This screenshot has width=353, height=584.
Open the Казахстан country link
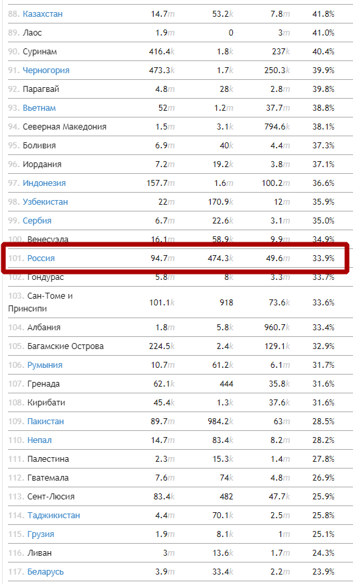(42, 14)
